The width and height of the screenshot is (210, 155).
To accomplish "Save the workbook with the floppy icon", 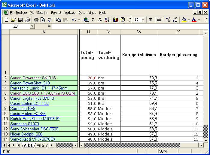I will point(20,20).
